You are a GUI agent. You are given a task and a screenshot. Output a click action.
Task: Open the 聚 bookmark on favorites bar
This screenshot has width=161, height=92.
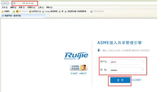[x=61, y=11]
